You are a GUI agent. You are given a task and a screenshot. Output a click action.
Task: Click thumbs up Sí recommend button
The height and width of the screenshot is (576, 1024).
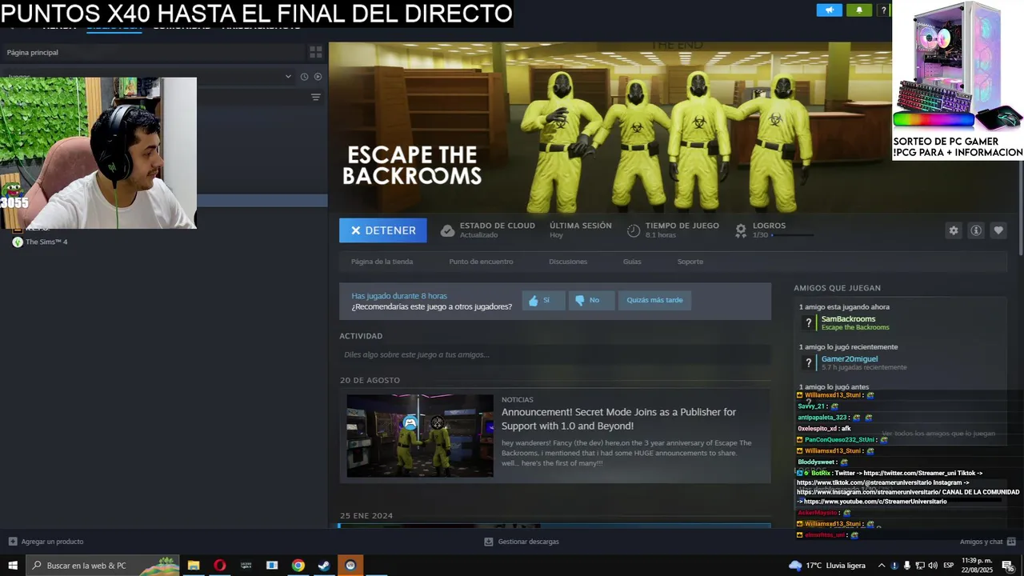click(544, 300)
